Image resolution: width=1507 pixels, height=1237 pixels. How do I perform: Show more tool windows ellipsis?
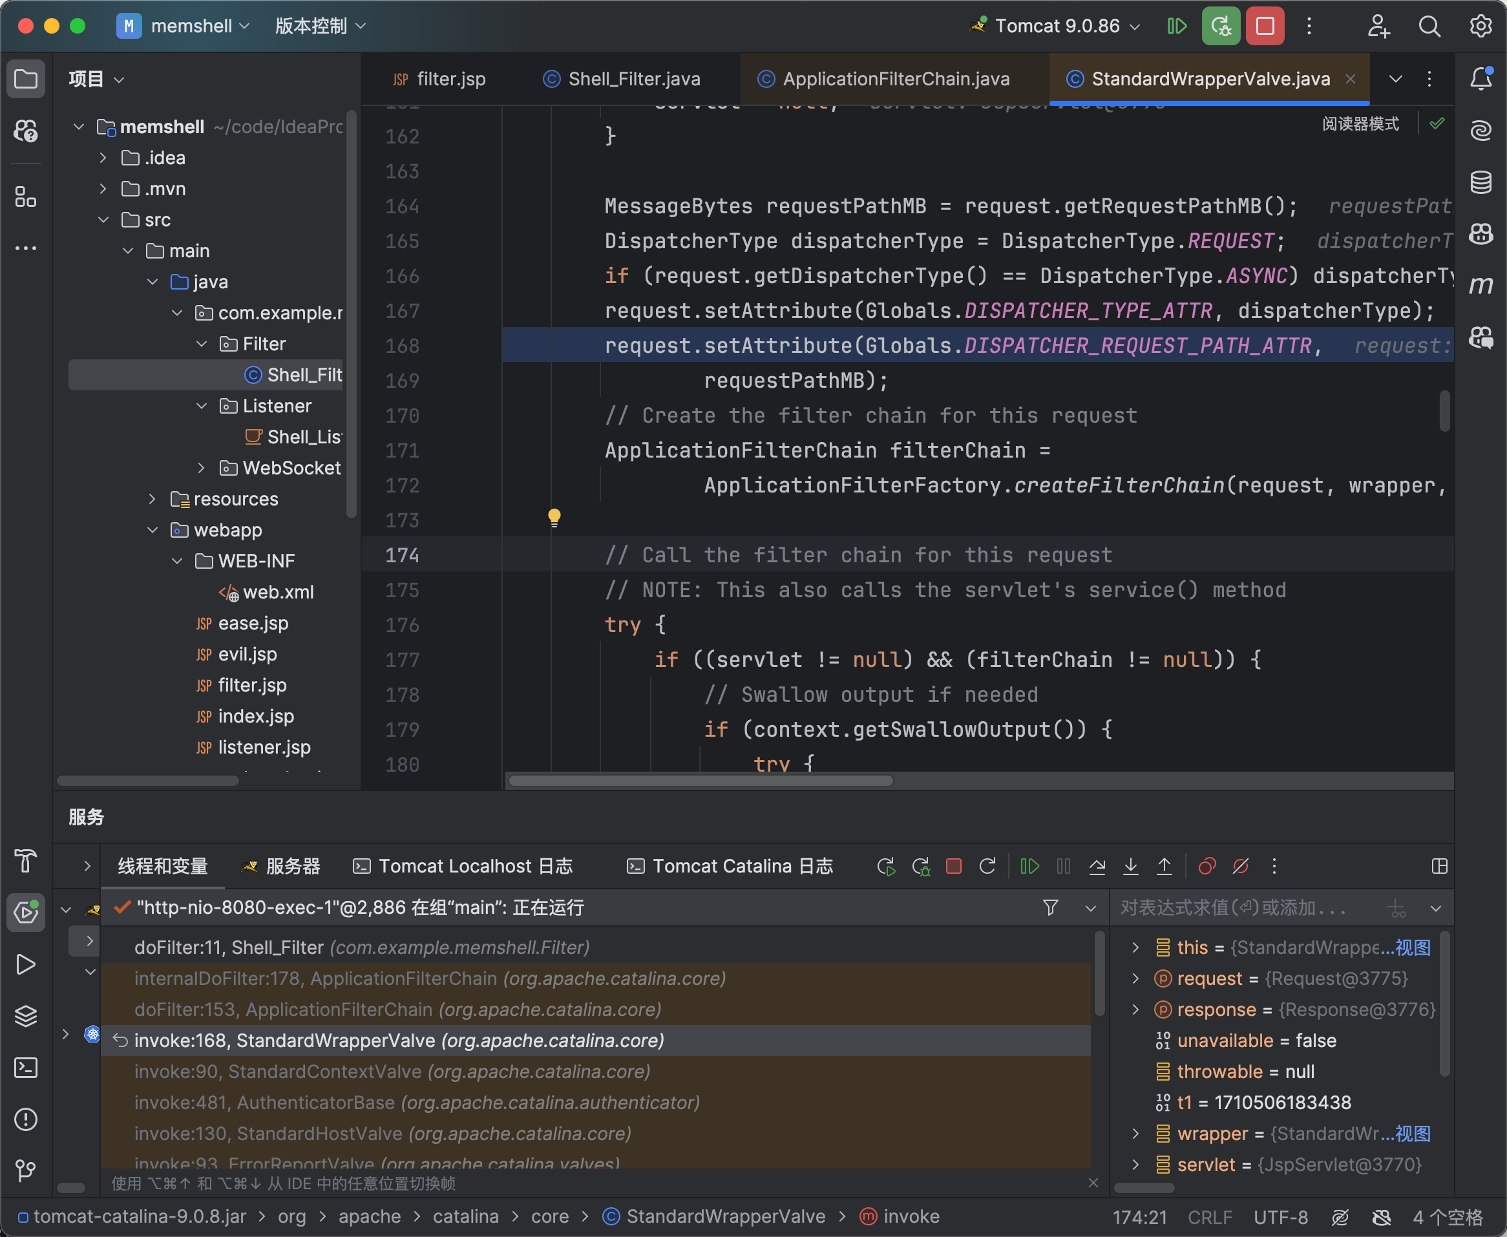point(26,248)
